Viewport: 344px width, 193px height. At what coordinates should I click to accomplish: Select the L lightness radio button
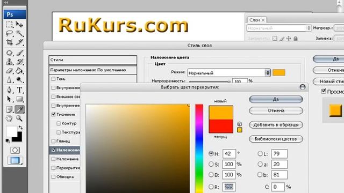(260, 154)
